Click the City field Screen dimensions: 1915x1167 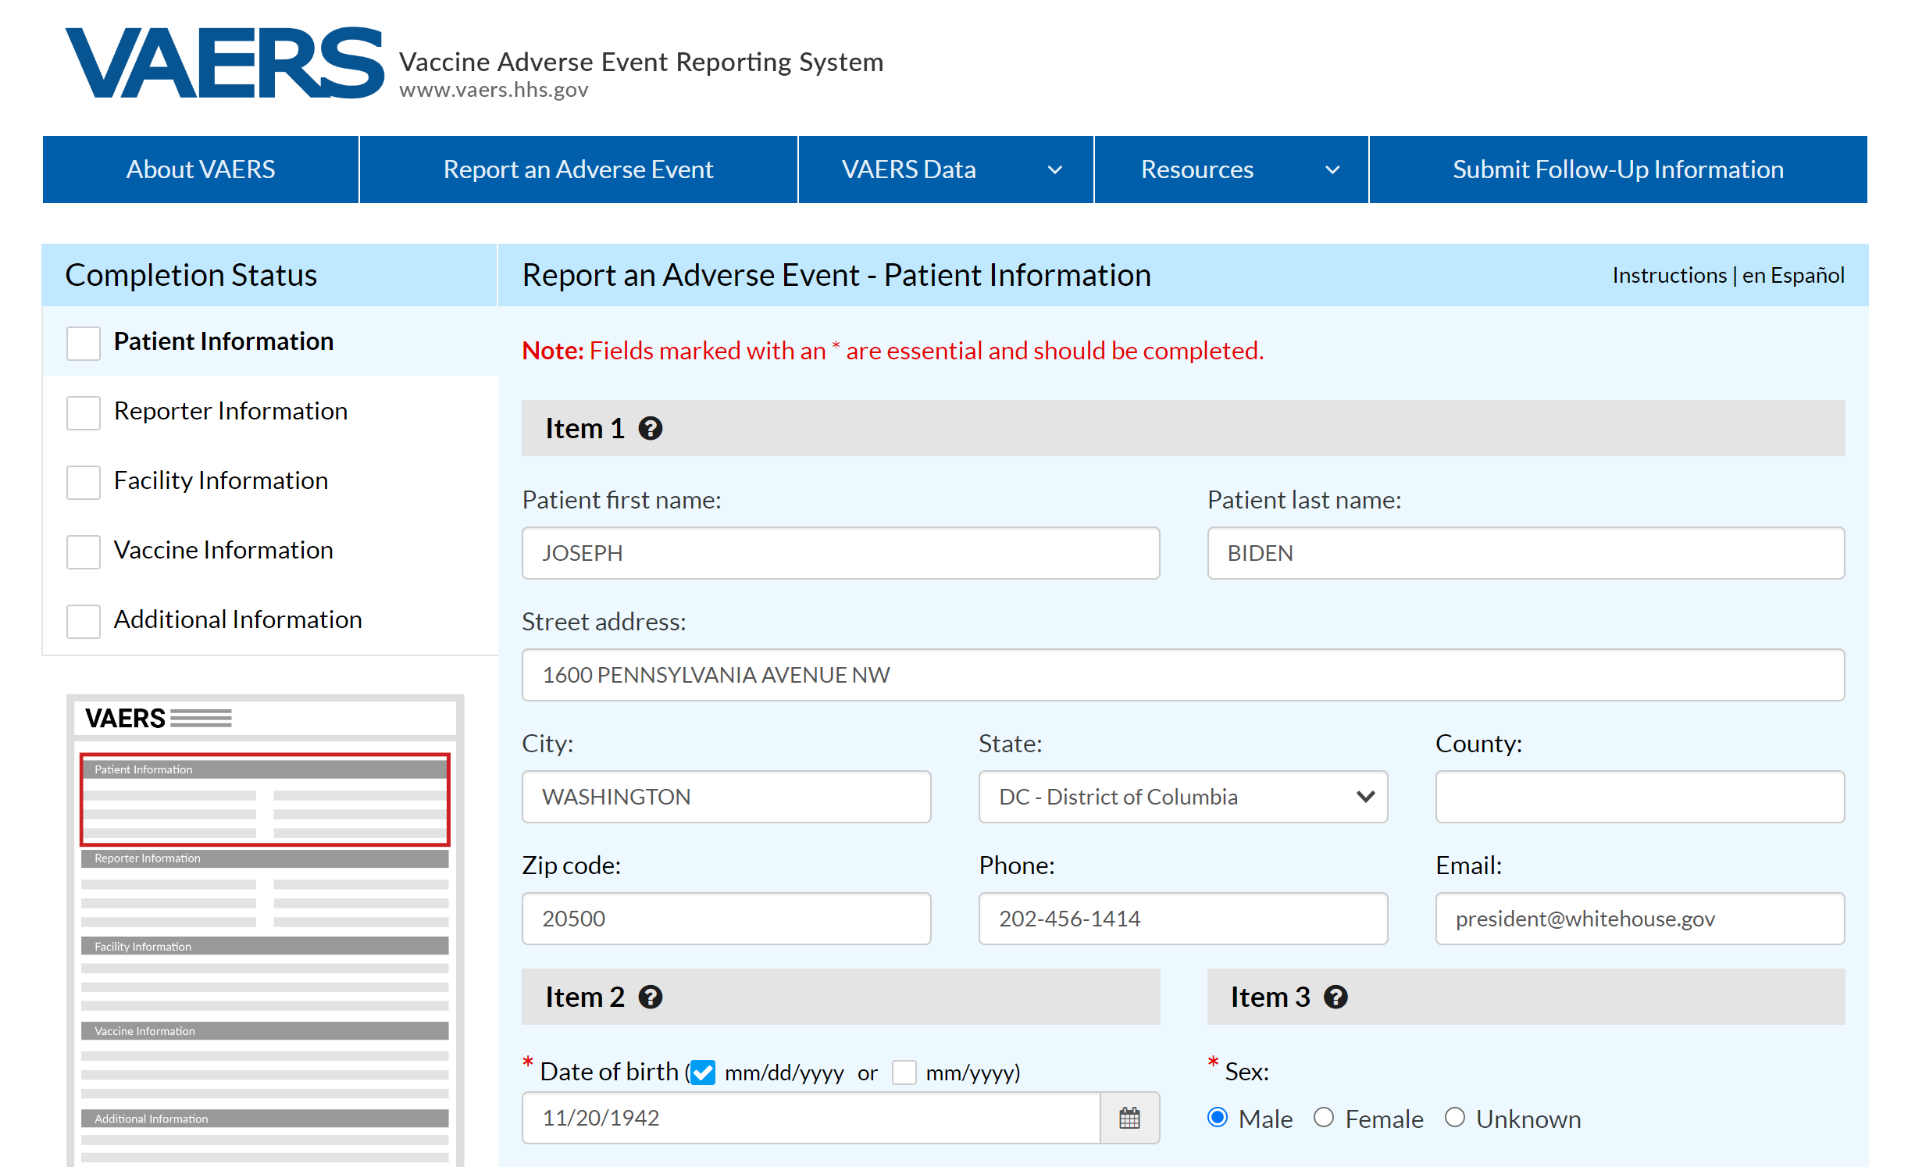726,797
